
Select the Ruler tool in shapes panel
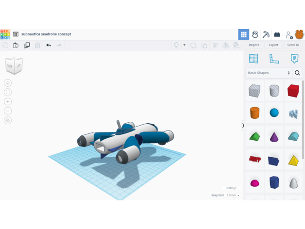tap(274, 59)
